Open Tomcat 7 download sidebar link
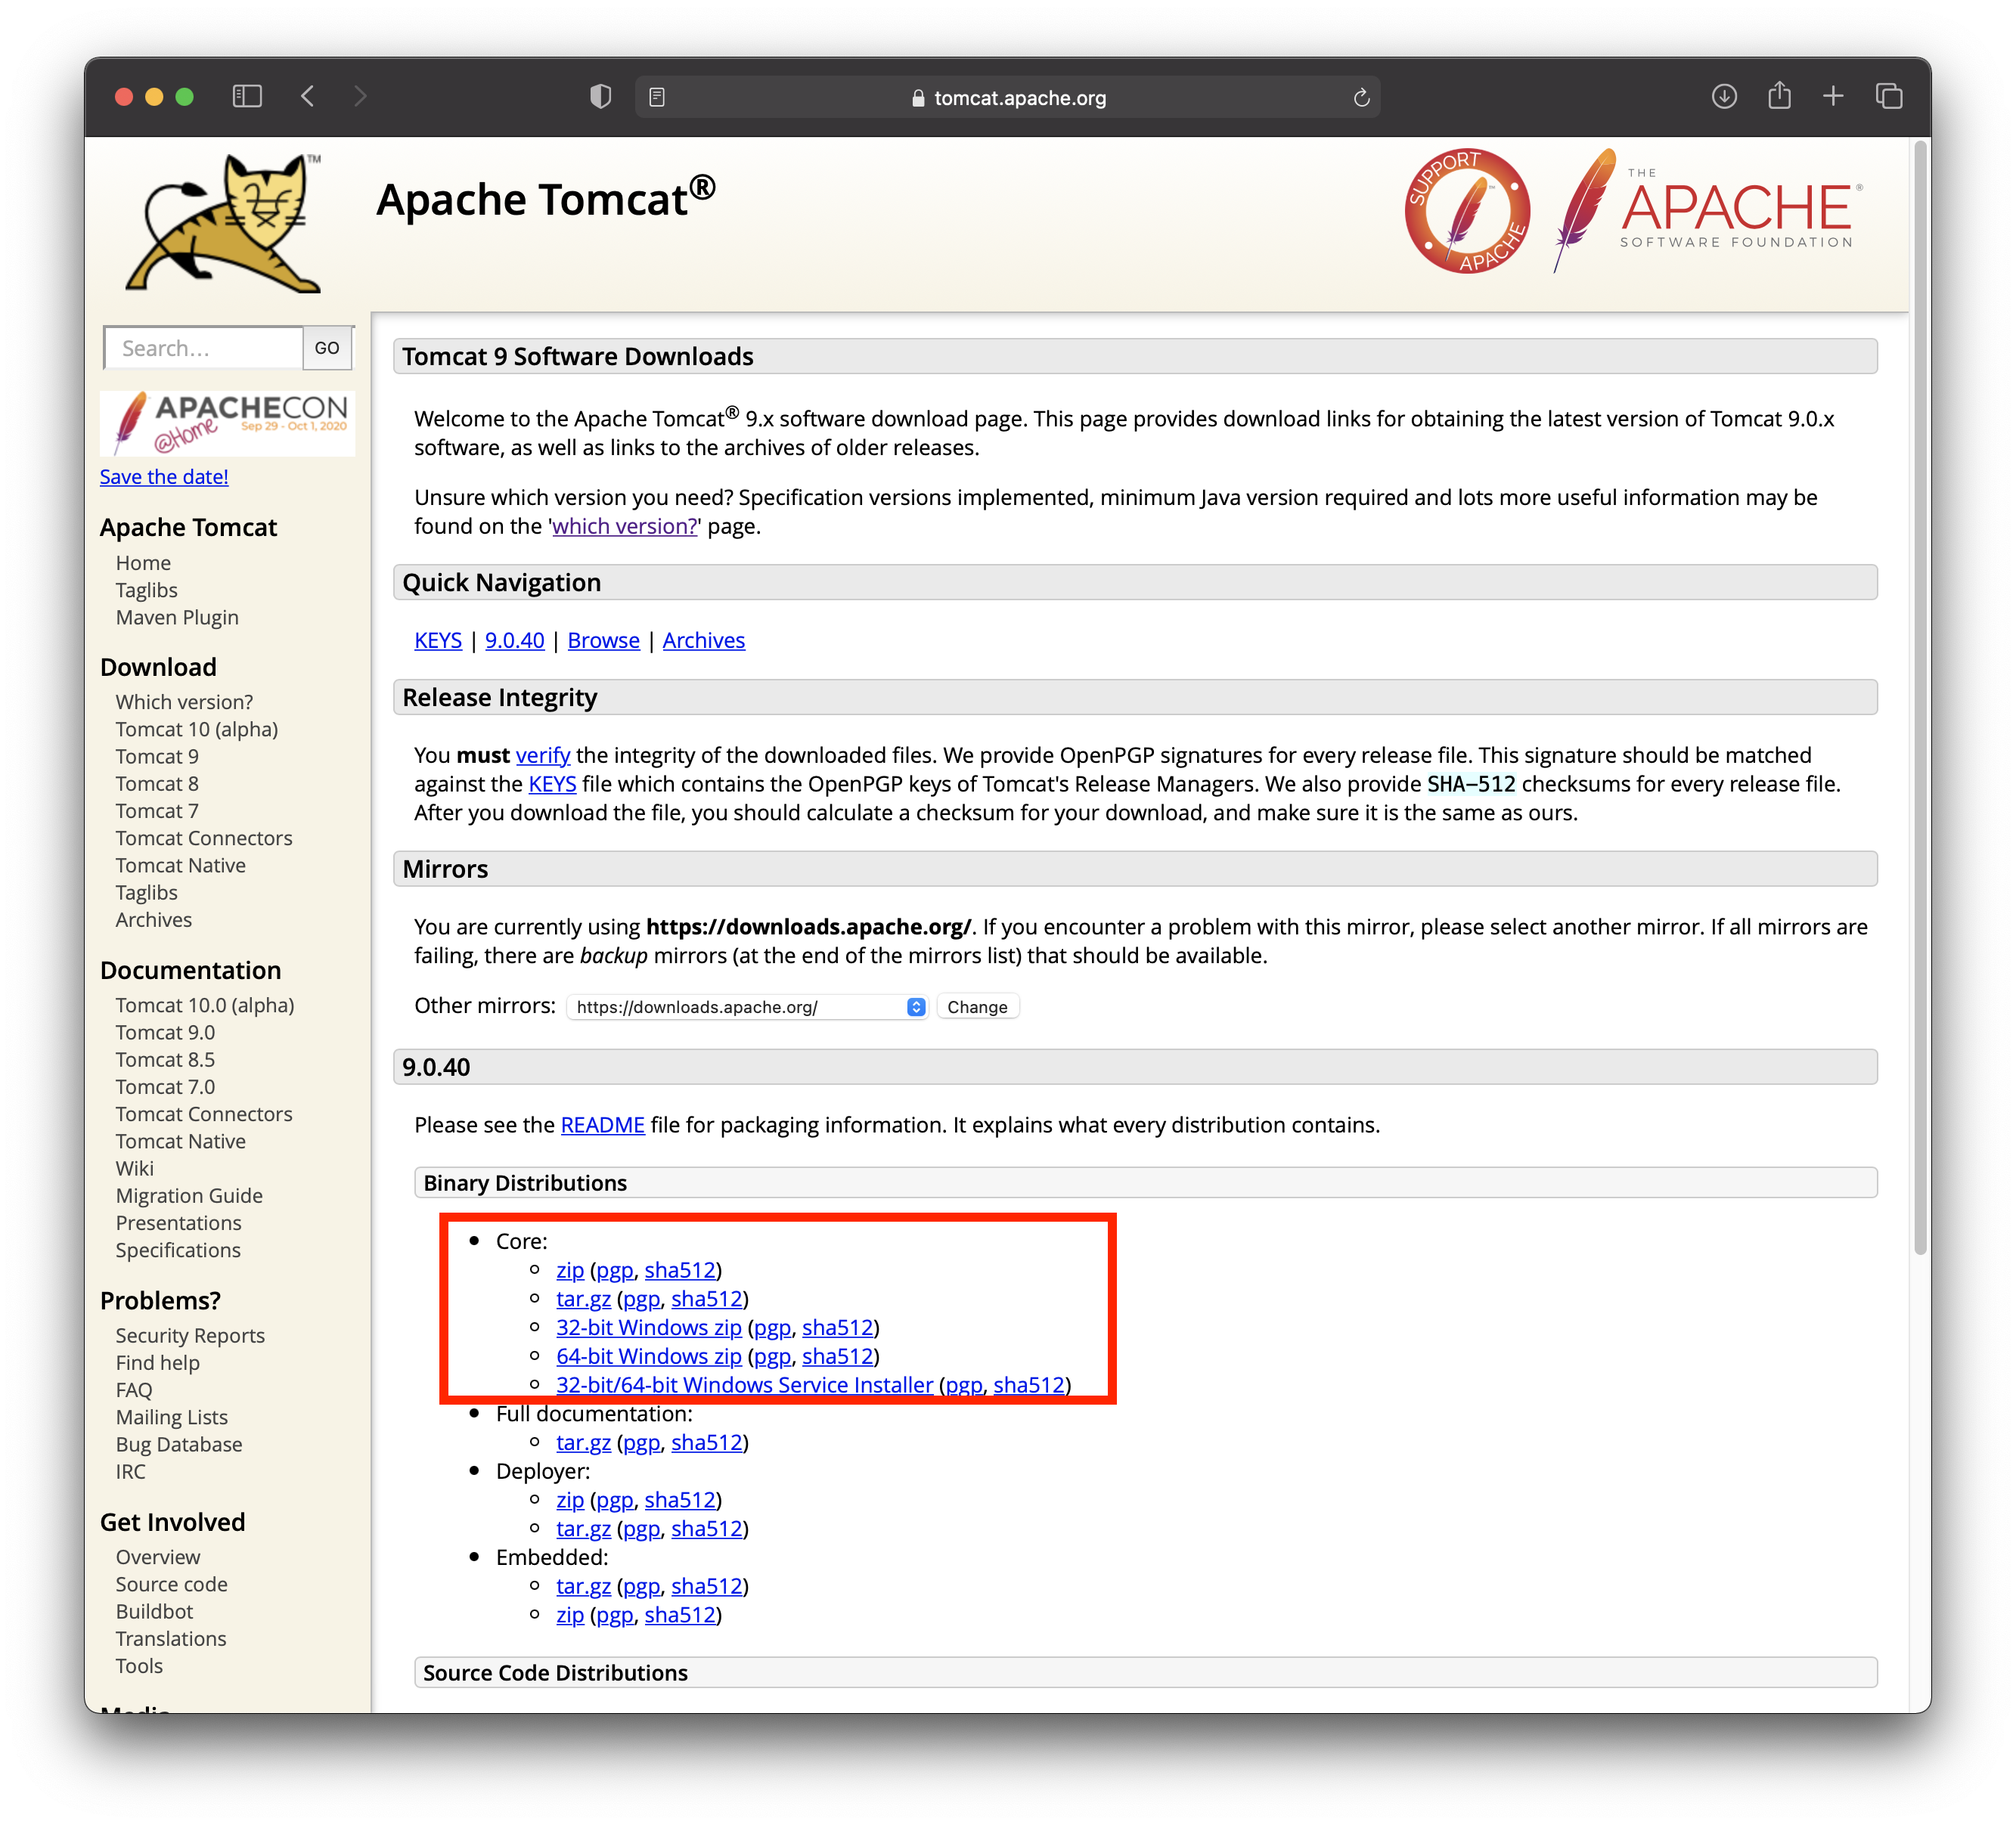2016x1825 pixels. (157, 811)
